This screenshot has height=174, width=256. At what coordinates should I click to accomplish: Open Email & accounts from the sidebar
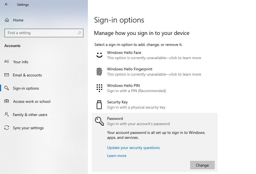[x=27, y=75]
